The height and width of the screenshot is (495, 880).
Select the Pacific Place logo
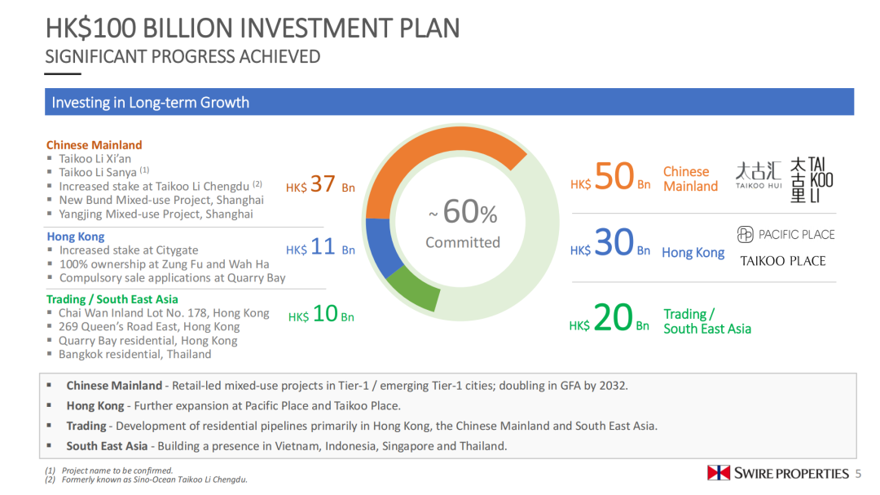point(785,235)
